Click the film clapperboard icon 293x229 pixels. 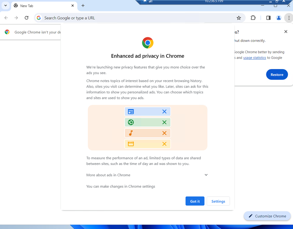[131, 144]
